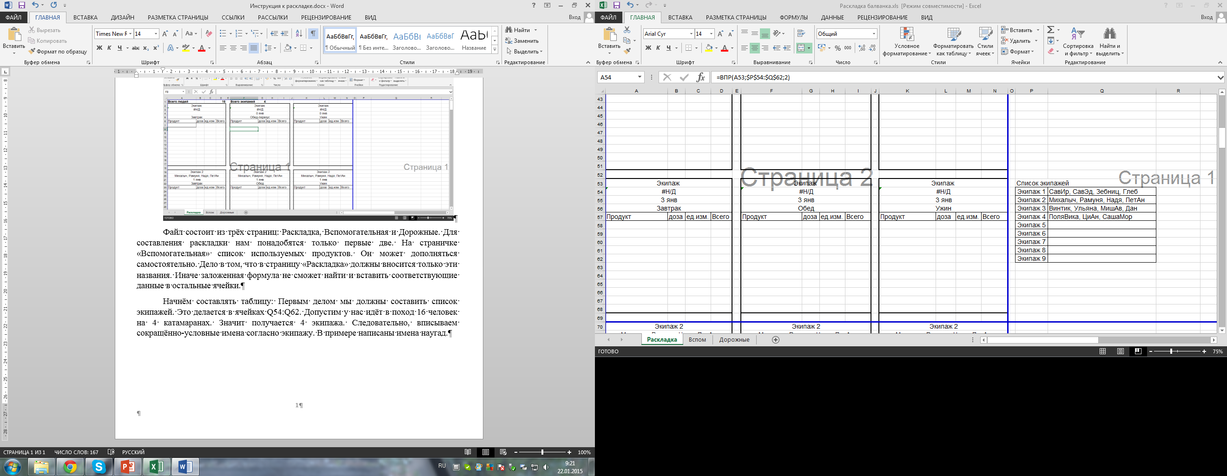Toggle italic in Excel font group
This screenshot has width=1227, height=476.
658,48
